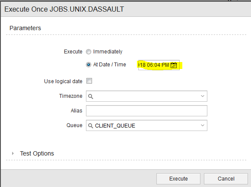Click the Timezone search magnifier icon

91,96
